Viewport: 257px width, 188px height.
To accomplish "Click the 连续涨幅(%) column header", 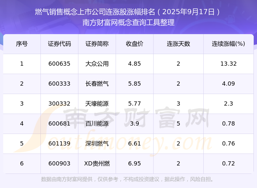I will (228, 44).
